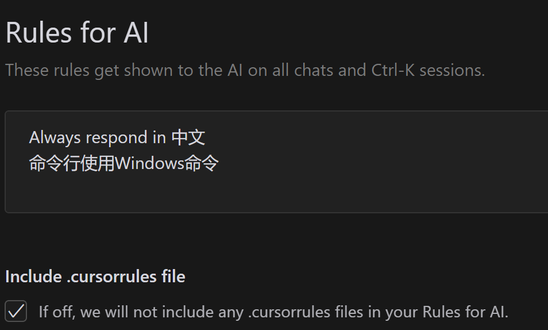
Task: Place cursor before "命令行" in the second rule
Action: (29, 163)
